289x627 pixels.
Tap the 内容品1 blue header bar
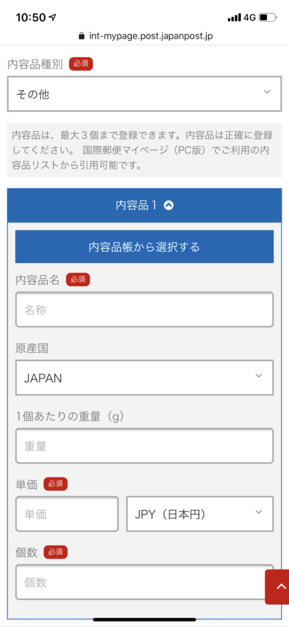(x=144, y=206)
